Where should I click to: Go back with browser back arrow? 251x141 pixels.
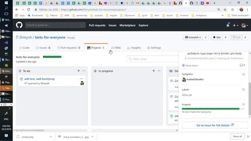point(16,9)
